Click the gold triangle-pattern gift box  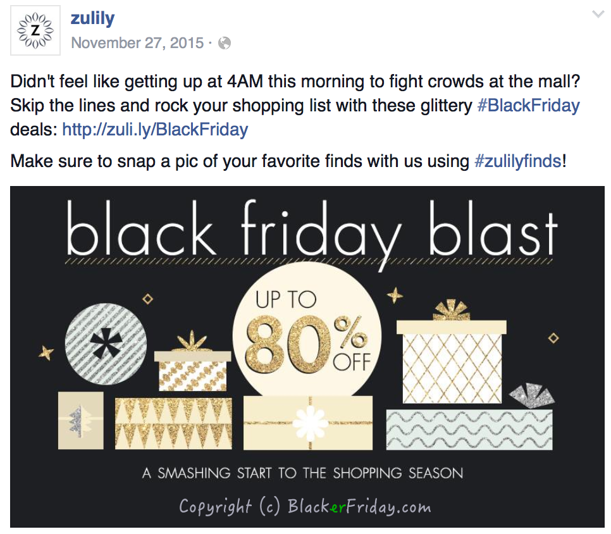click(173, 423)
